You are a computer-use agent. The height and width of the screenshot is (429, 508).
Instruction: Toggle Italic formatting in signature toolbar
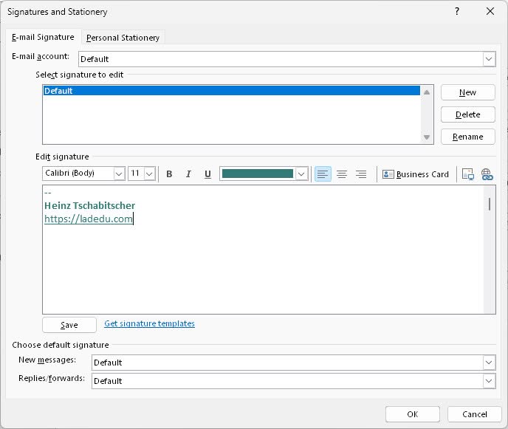[x=188, y=174]
